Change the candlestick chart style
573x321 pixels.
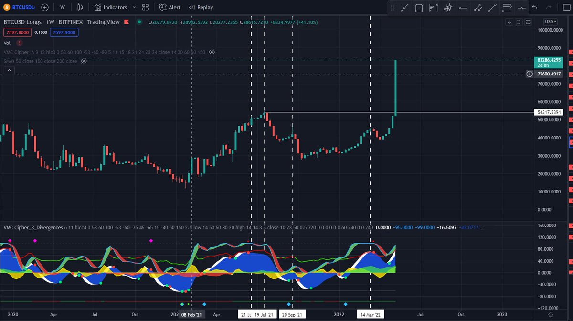tap(80, 7)
